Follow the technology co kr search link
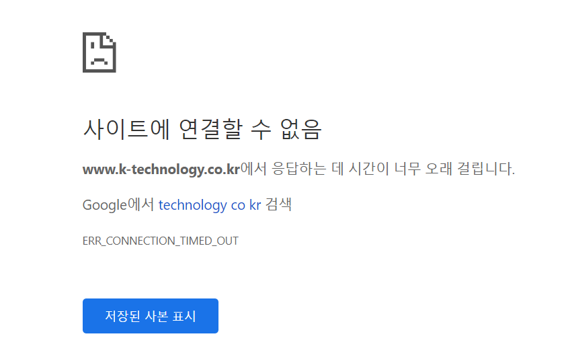Screen dimensions: 564x361 tap(210, 205)
